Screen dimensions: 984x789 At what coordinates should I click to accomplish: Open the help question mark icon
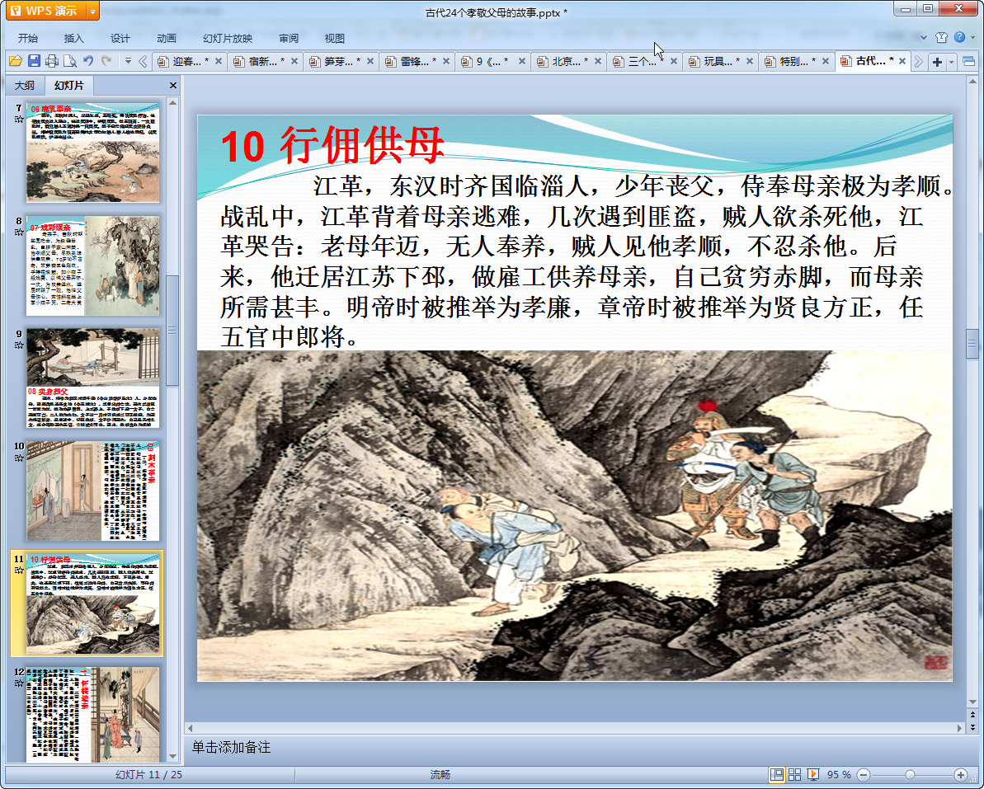[959, 38]
